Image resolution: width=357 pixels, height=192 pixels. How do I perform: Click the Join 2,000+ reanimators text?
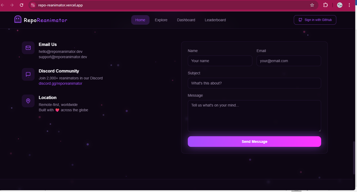click(71, 78)
